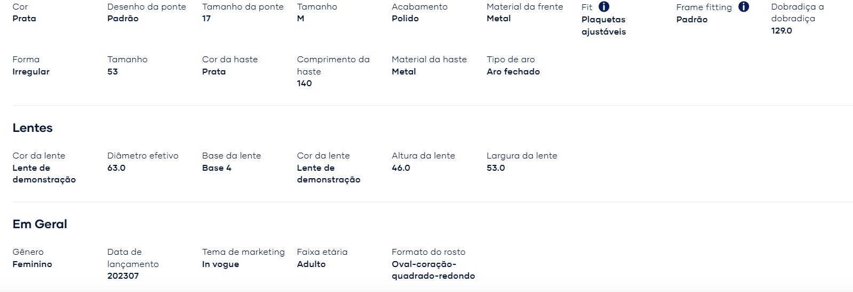This screenshot has height=292, width=853.
Task: Click the Tipo de aro Aro fechado value
Action: 513,72
